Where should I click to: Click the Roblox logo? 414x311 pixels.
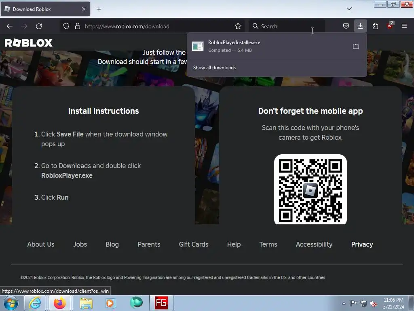(x=29, y=43)
